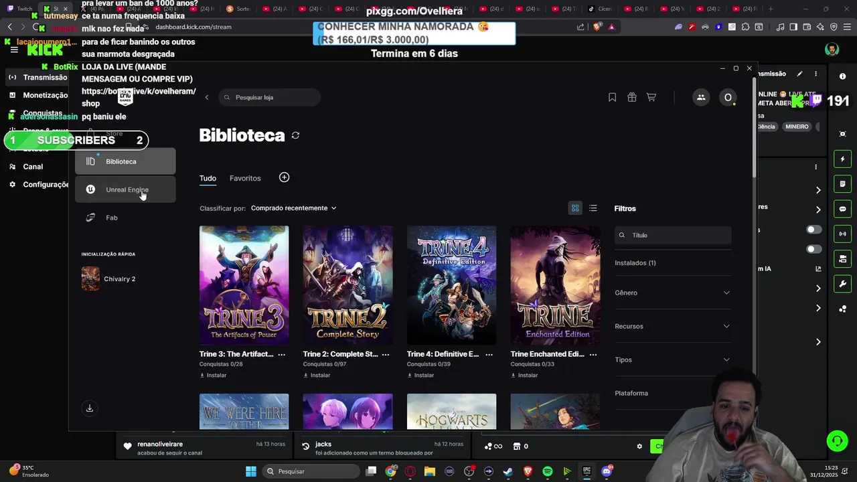This screenshot has width=857, height=482.
Task: Click the Windows taskbar Pesquisar search box
Action: click(x=311, y=471)
